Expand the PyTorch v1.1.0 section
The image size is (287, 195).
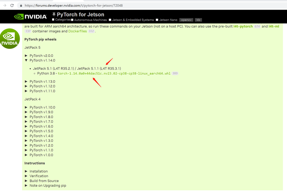coord(39,150)
